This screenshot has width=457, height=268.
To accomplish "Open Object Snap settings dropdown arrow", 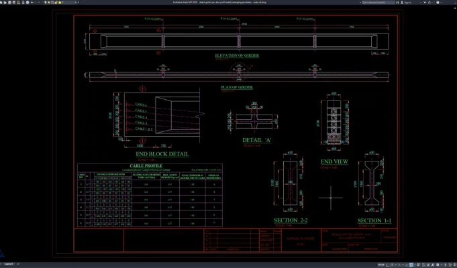I will [415, 265].
